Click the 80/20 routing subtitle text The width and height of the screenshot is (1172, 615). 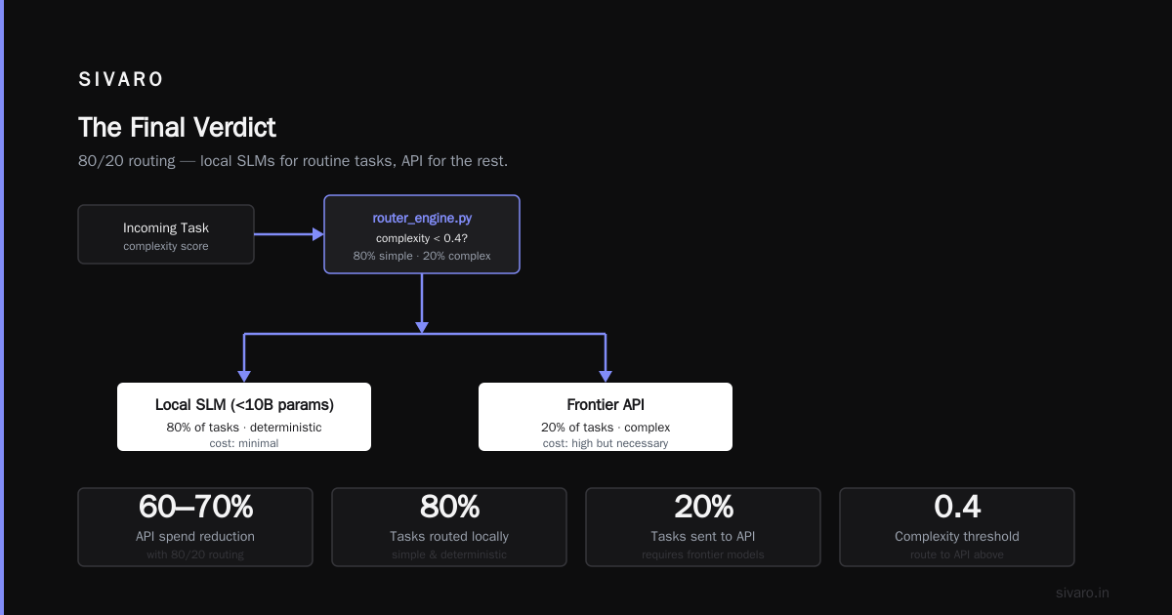coord(293,161)
